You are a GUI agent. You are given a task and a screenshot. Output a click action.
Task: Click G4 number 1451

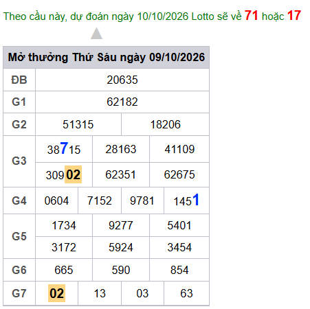(186, 201)
